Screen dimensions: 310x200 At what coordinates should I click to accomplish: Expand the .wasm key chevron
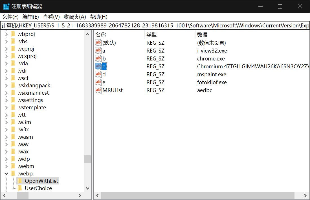6,137
